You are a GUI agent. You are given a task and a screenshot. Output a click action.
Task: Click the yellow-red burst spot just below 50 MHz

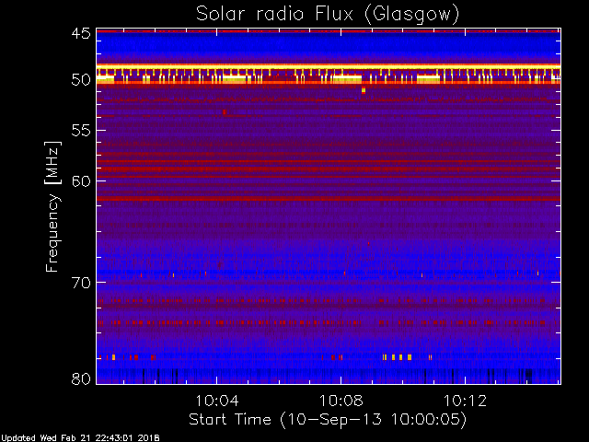pos(364,90)
